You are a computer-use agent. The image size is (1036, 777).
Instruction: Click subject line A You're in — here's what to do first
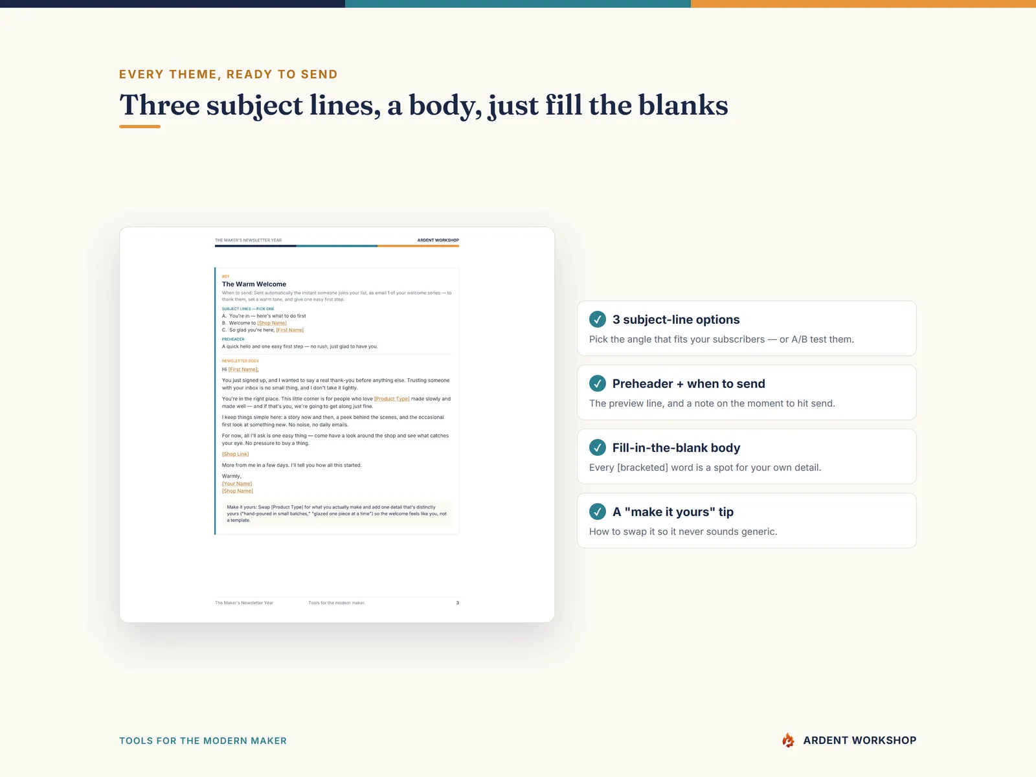point(264,316)
